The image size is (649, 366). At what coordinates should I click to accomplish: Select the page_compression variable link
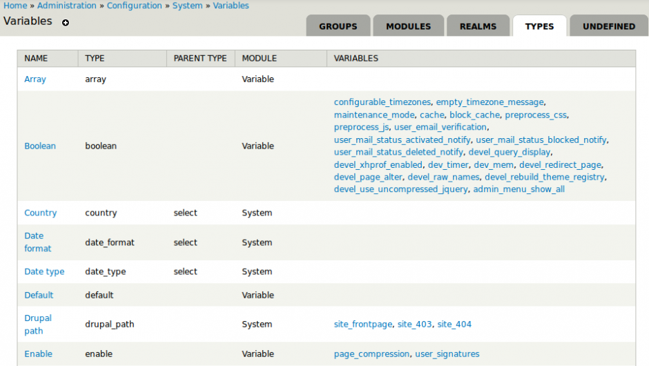click(x=371, y=354)
